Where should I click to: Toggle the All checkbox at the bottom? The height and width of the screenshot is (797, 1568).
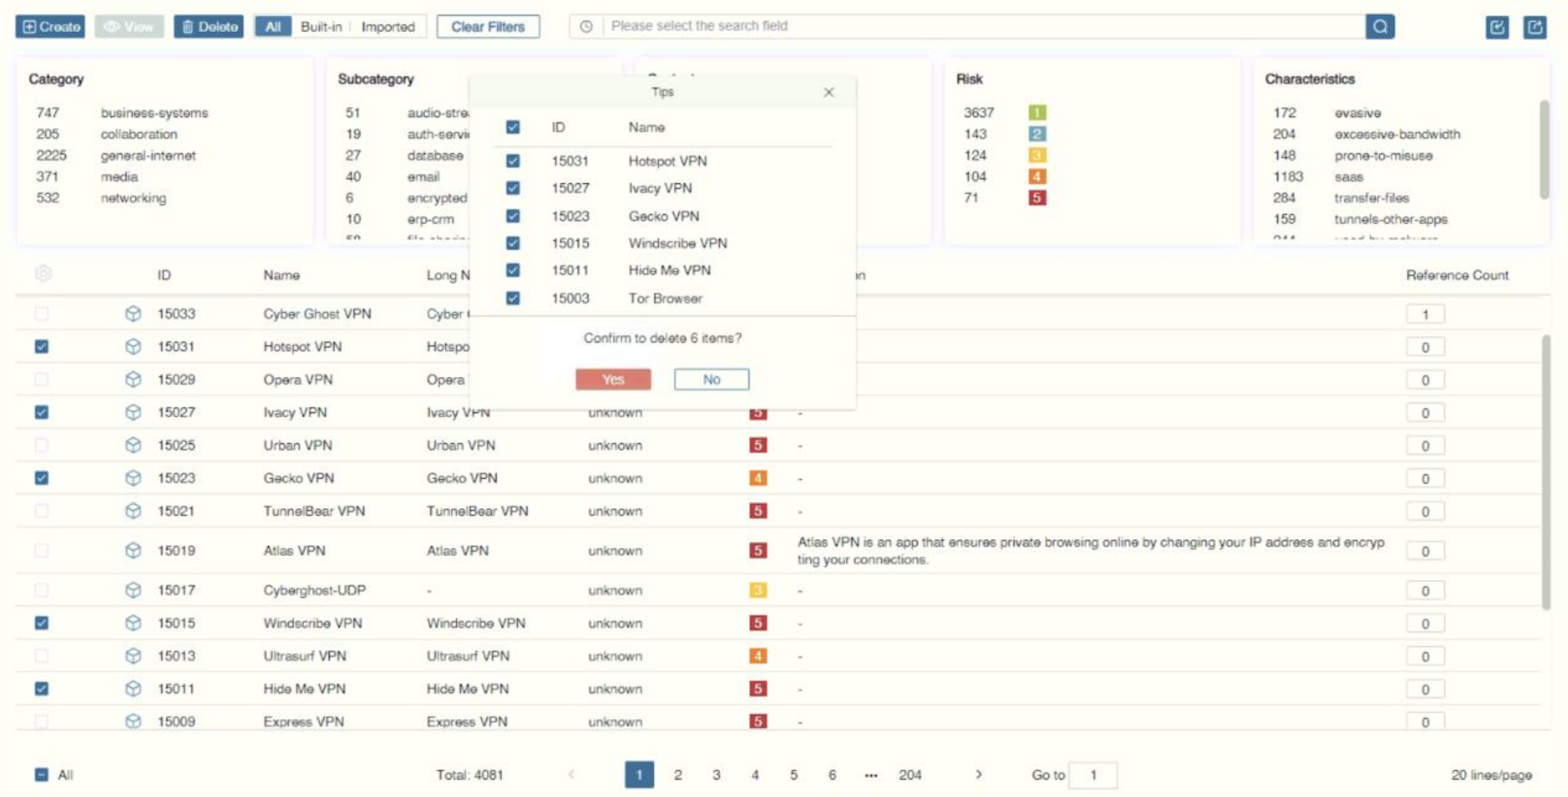point(42,774)
